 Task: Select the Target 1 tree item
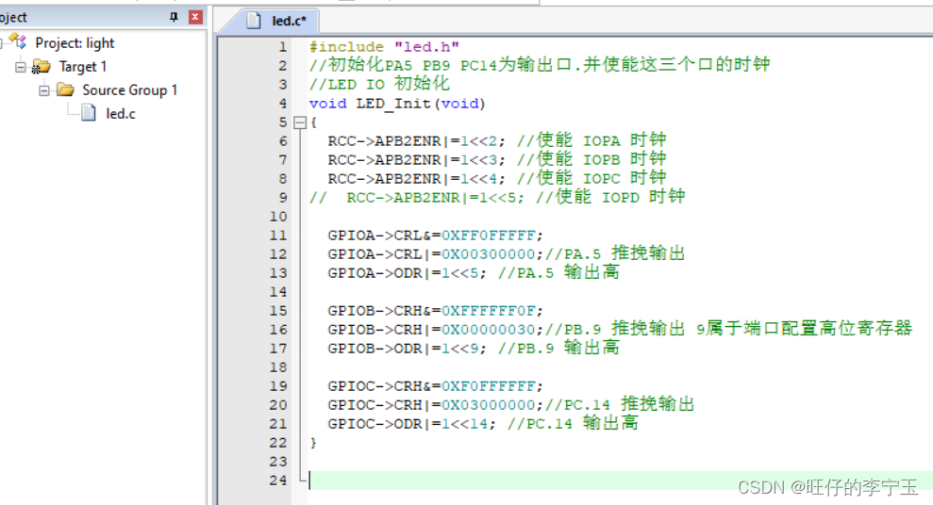click(83, 67)
